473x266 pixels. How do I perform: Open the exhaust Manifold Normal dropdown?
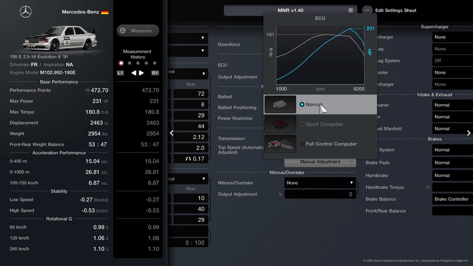click(453, 129)
